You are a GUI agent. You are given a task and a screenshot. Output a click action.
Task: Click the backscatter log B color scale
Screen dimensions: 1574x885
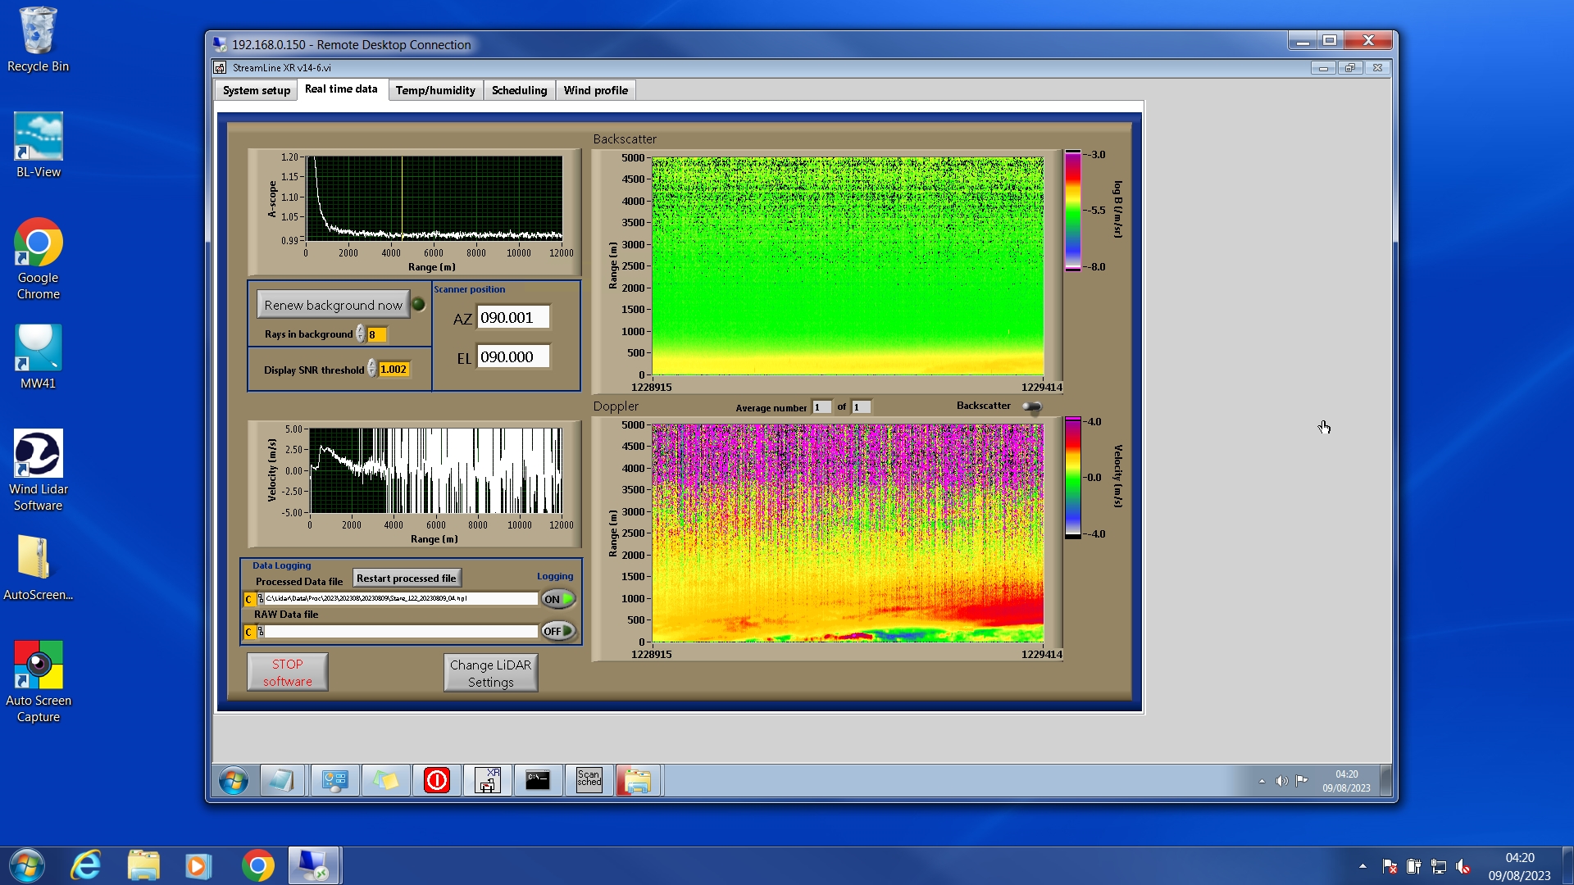1072,211
